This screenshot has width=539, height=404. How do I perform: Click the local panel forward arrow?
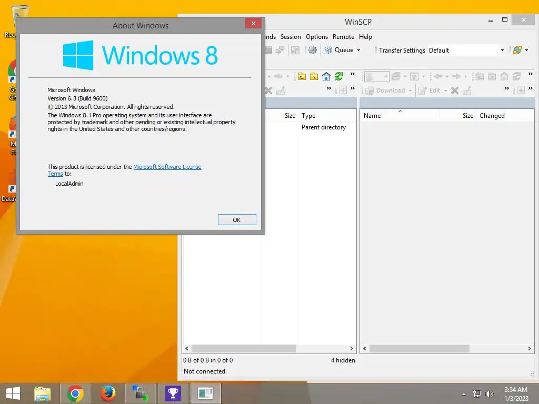[278, 76]
